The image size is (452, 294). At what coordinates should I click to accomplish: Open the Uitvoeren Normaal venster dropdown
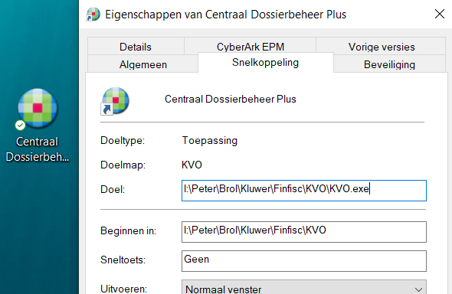point(304,287)
